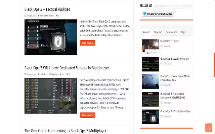Open the Tactical Abilities sidebar thumbnail
The width and height of the screenshot is (215, 134).
click(150, 117)
